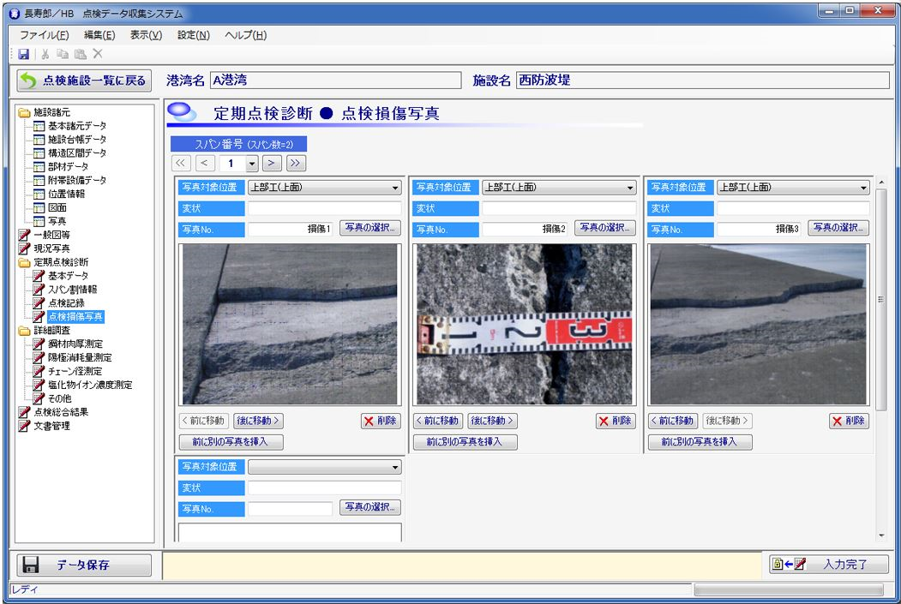The width and height of the screenshot is (901, 604).
Task: Go to the previous span with the single-left arrow
Action: pyautogui.click(x=205, y=163)
